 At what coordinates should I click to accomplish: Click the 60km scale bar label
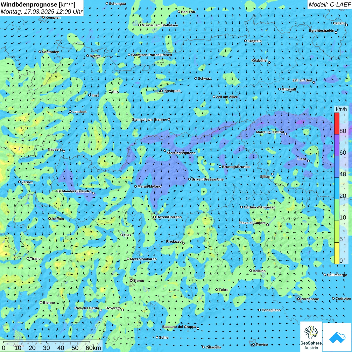[93, 348]
